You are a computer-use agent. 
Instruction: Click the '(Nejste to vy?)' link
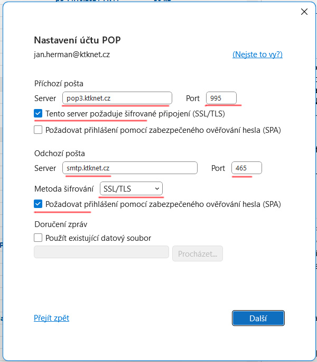(x=257, y=54)
